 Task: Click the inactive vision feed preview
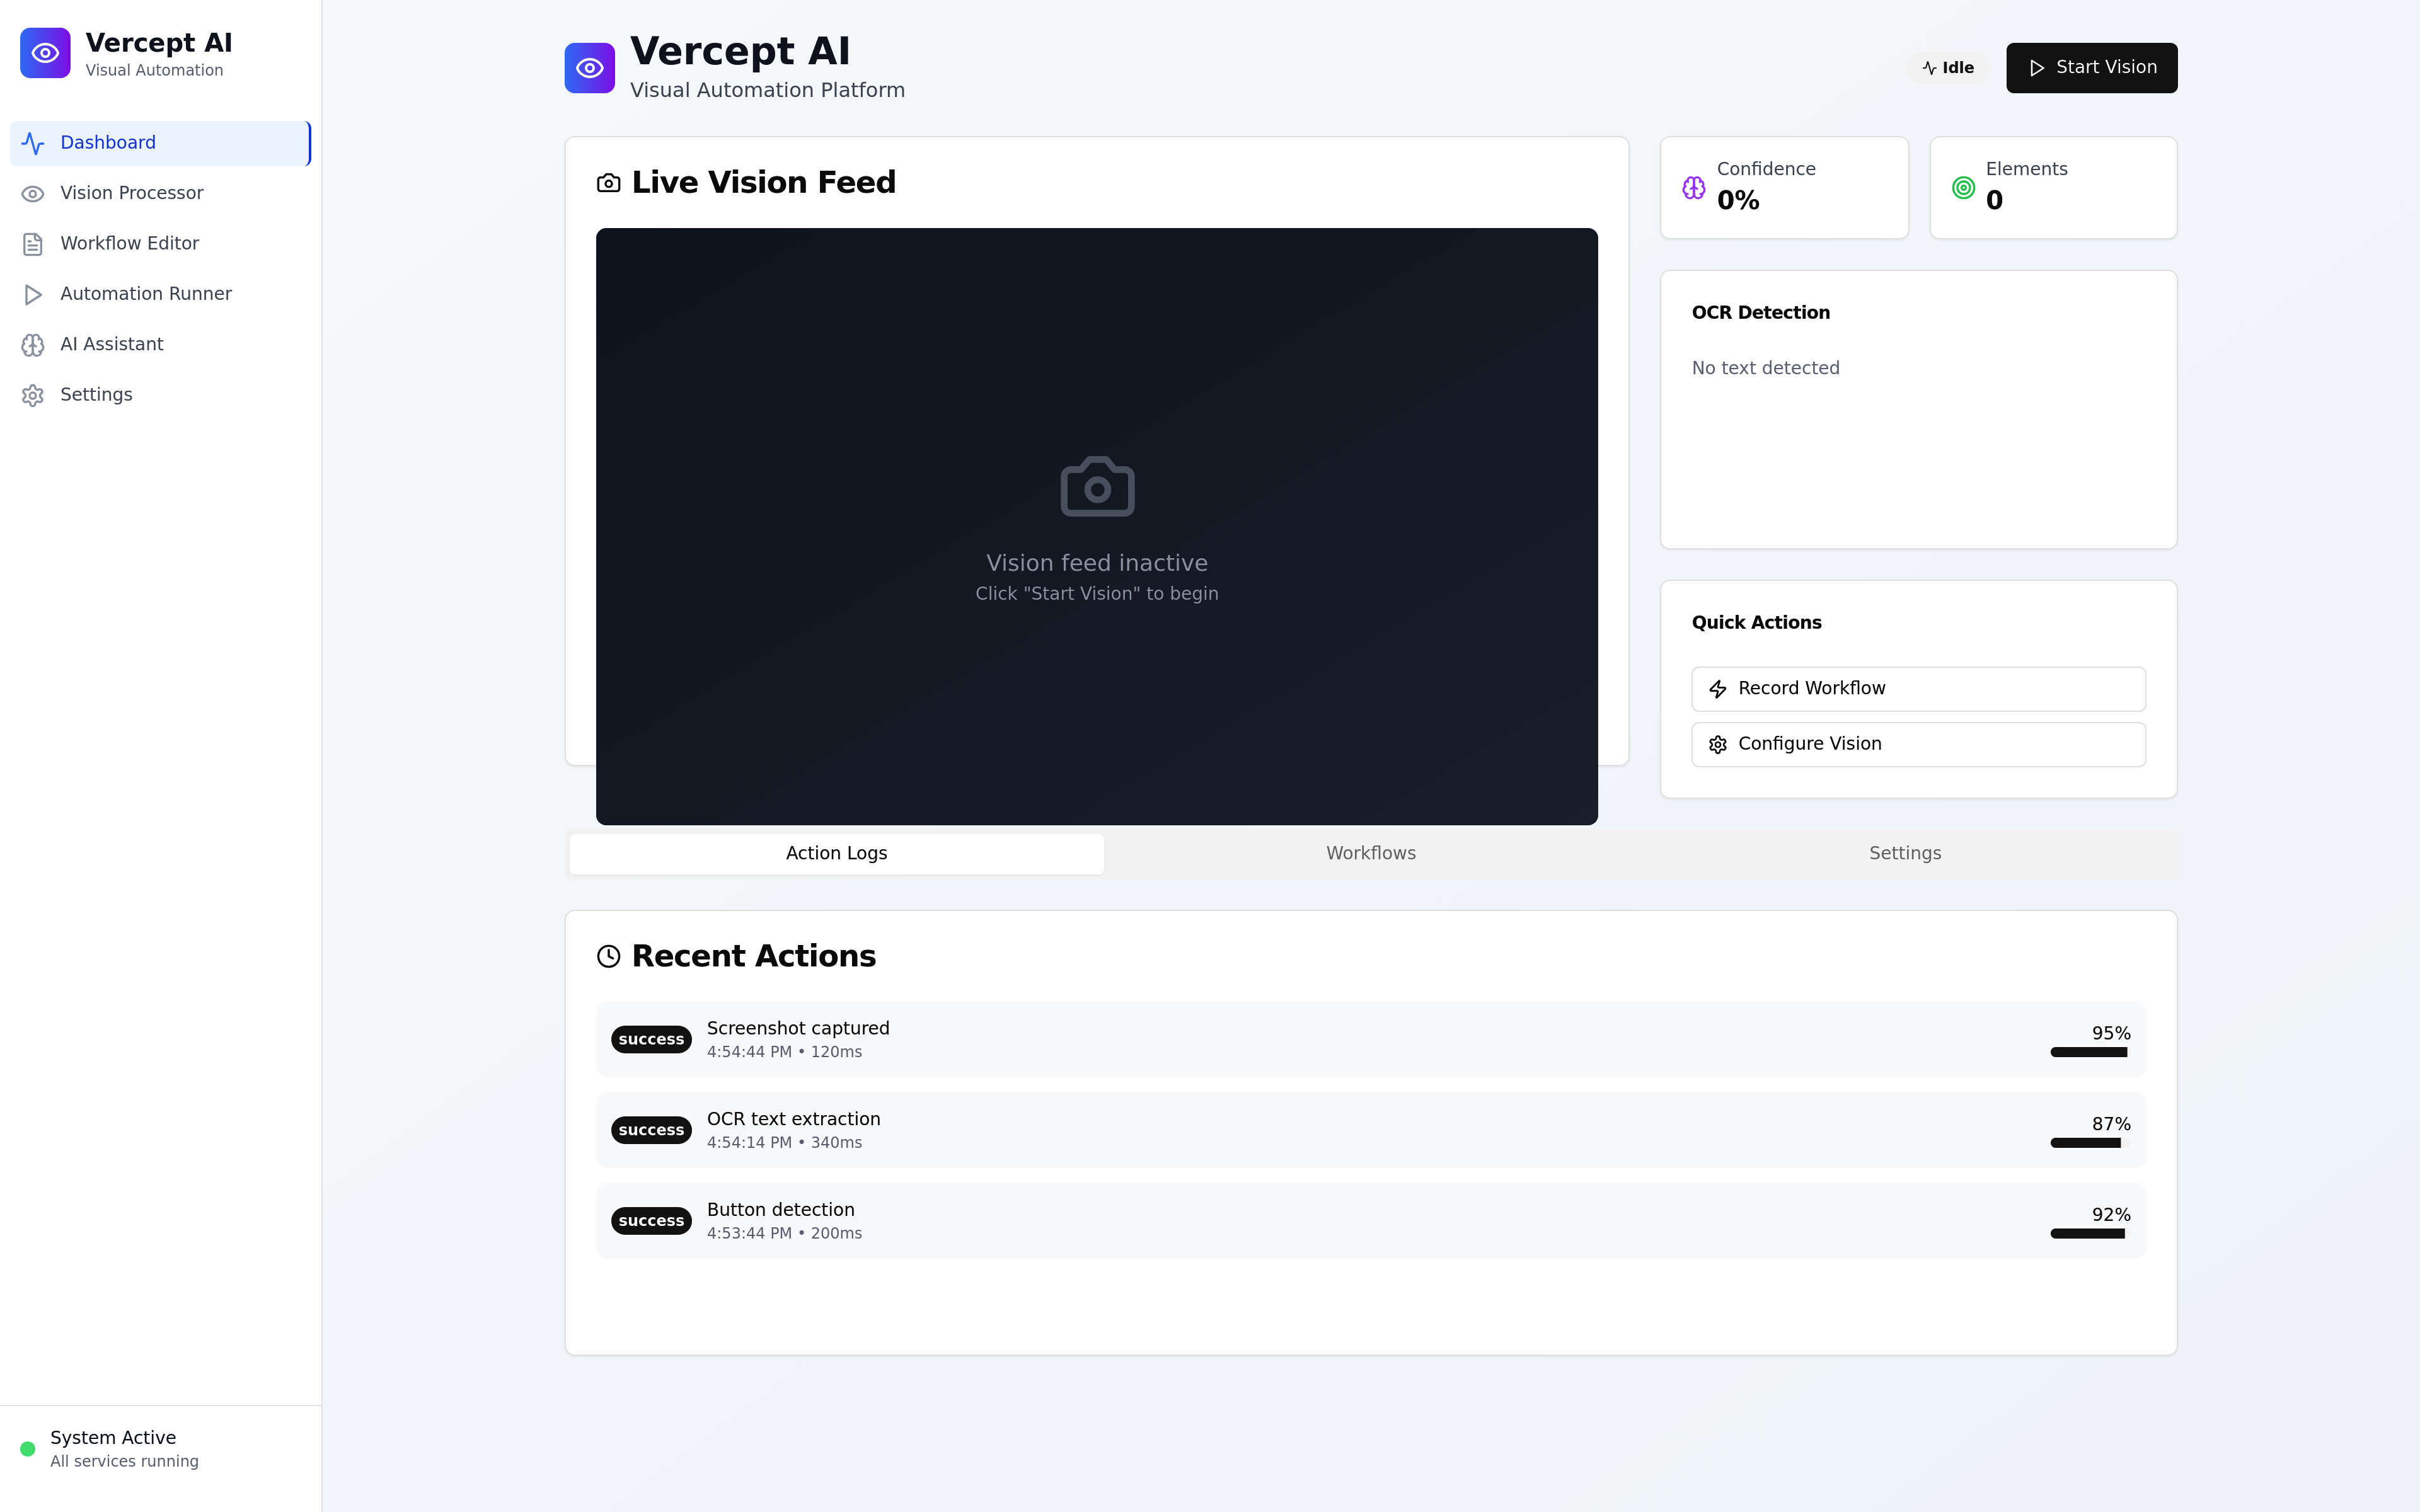point(1096,526)
